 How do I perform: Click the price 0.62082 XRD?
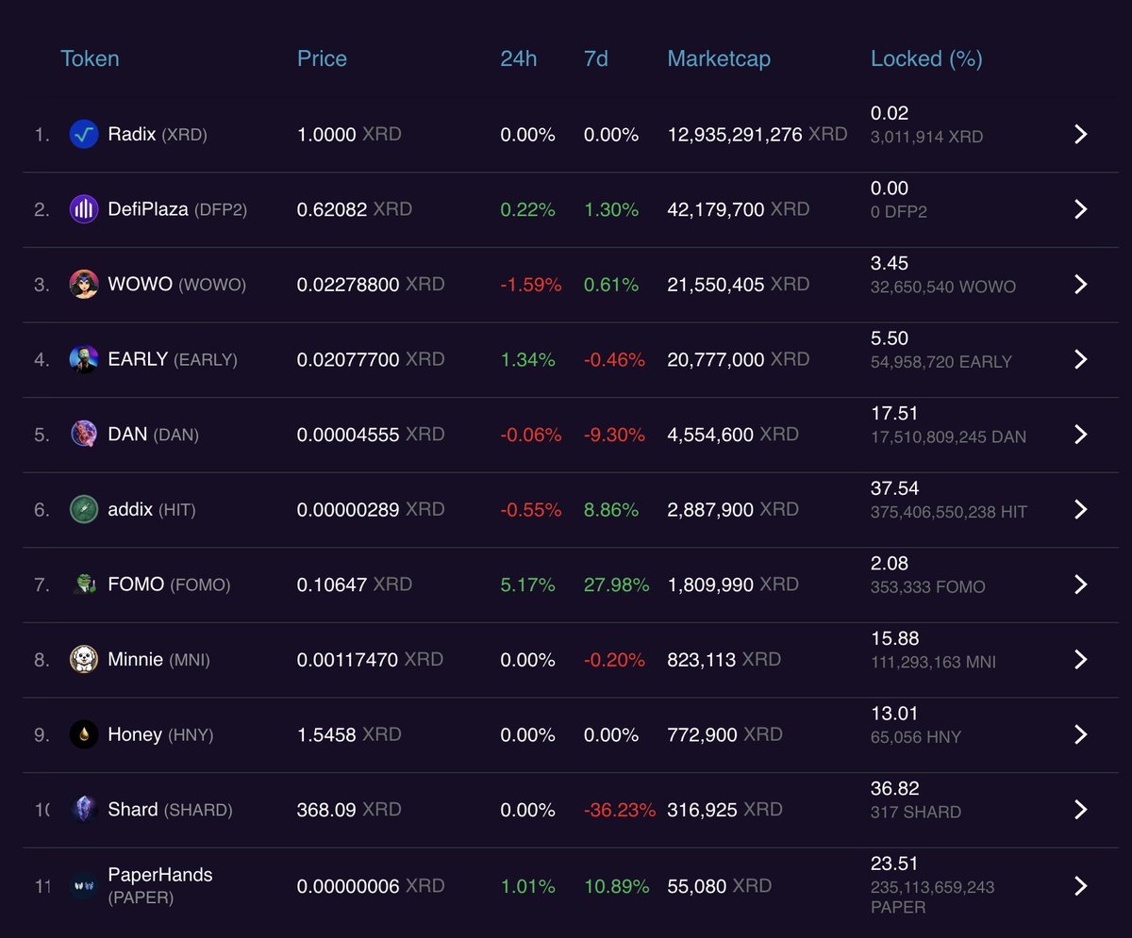pos(355,209)
